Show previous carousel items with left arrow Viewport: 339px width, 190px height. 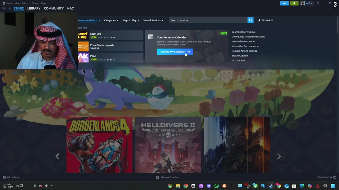[x=57, y=156]
